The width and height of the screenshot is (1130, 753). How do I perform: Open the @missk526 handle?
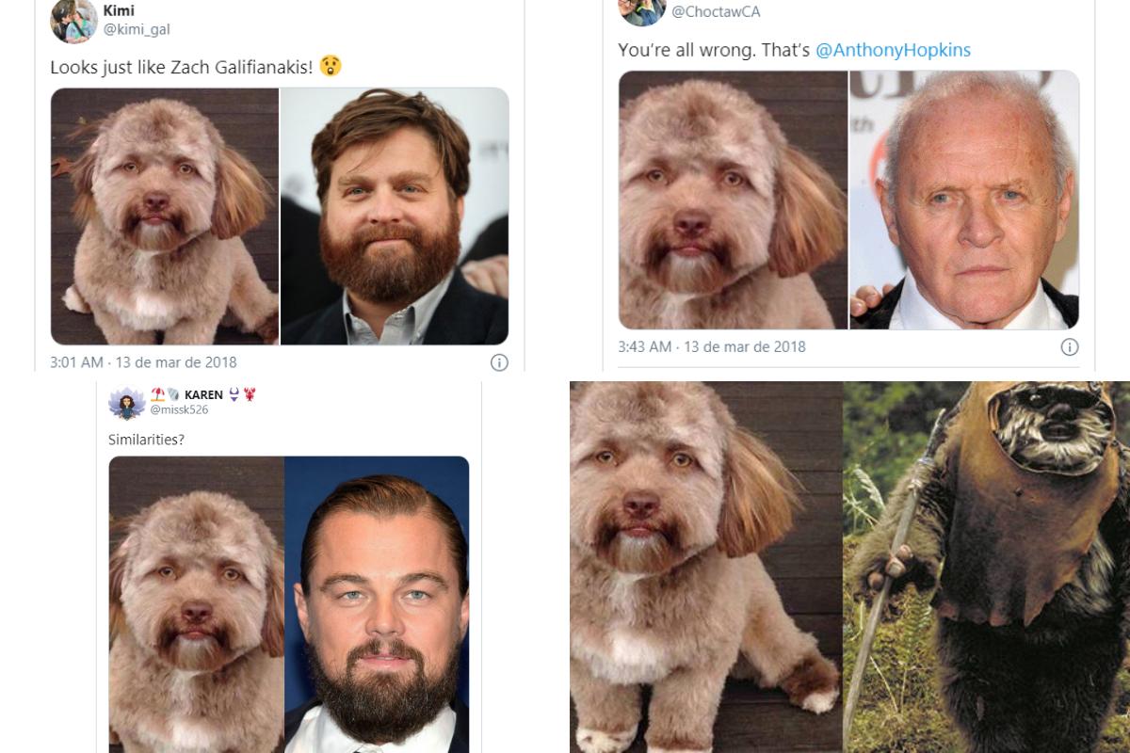point(179,410)
